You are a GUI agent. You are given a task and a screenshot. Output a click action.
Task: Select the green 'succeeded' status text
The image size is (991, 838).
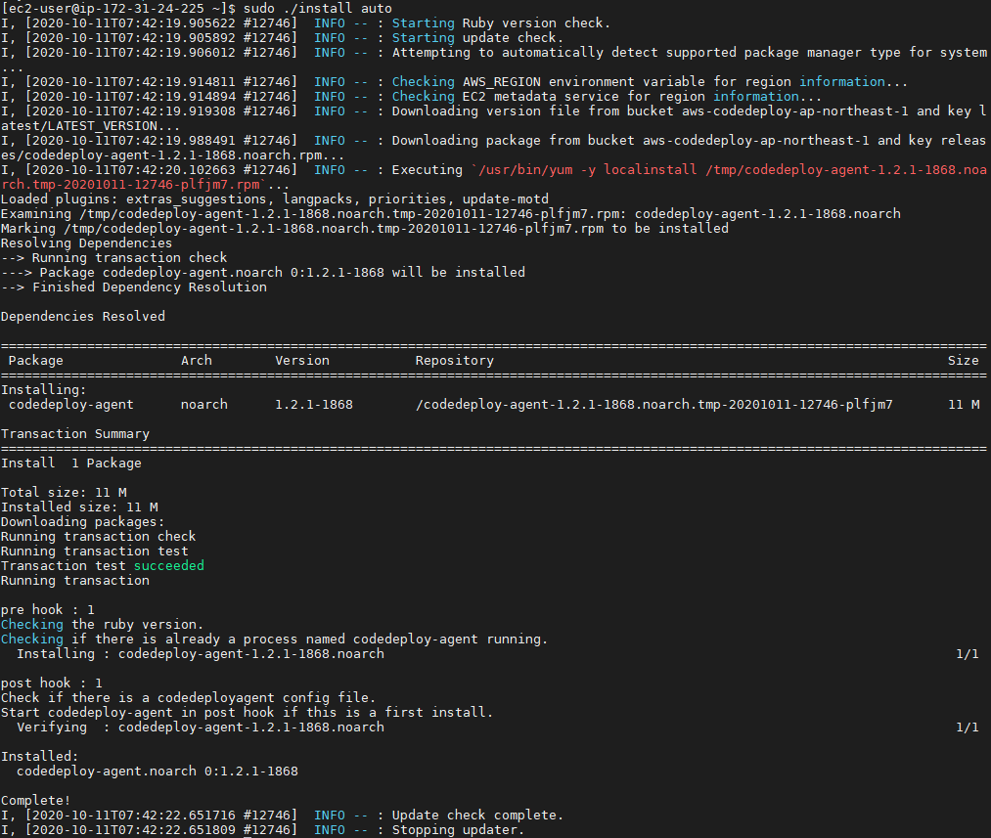tap(168, 565)
